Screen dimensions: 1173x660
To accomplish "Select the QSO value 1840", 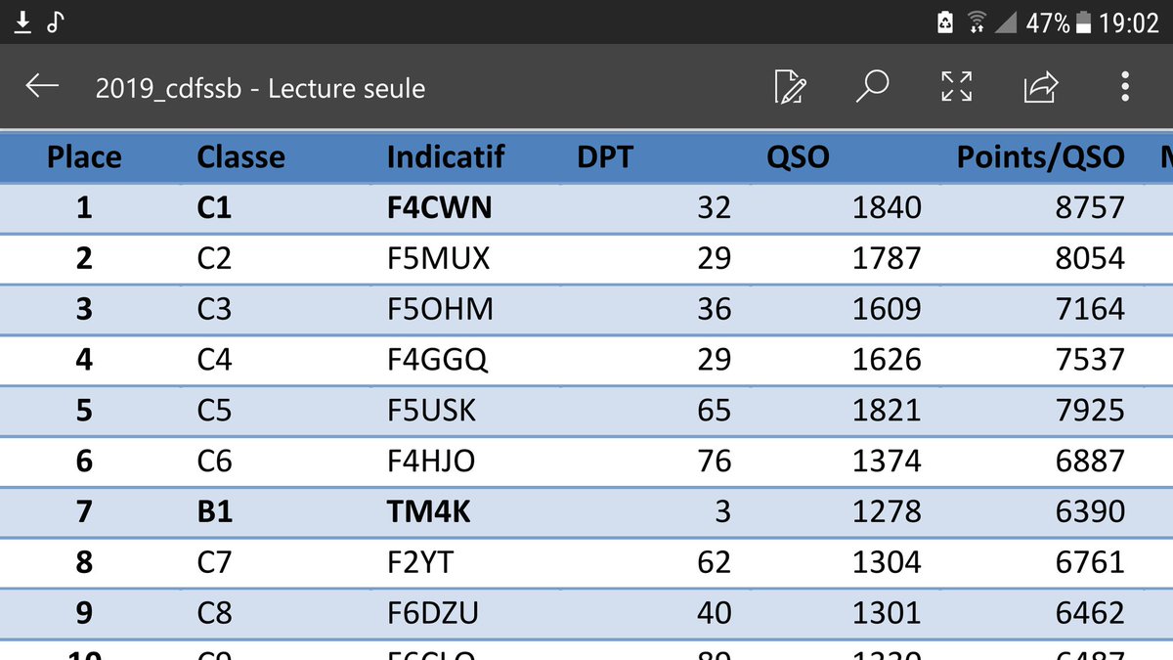I will coord(887,207).
